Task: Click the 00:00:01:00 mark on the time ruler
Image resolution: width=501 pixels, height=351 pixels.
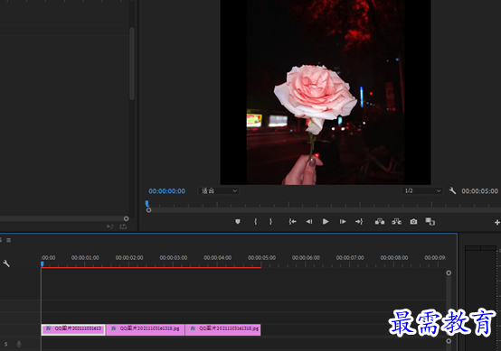Action: coord(85,257)
